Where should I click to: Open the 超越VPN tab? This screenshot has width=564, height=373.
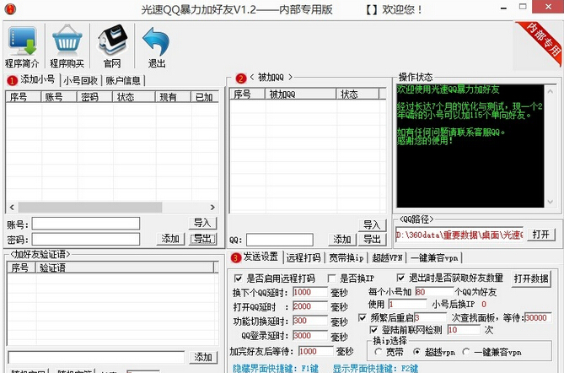(x=387, y=257)
